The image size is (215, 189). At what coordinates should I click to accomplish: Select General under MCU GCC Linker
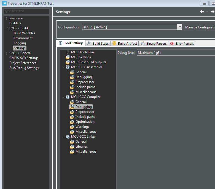[81, 142]
